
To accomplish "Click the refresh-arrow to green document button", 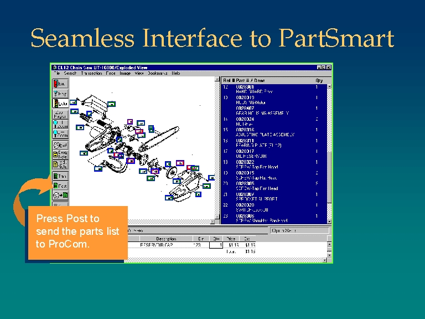I will pyautogui.click(x=60, y=195).
